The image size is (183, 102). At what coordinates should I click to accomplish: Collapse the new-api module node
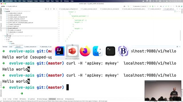click(3, 36)
